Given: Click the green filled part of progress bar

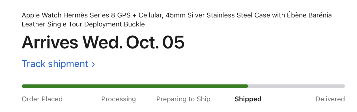Looking at the screenshot, I should coord(135,86).
